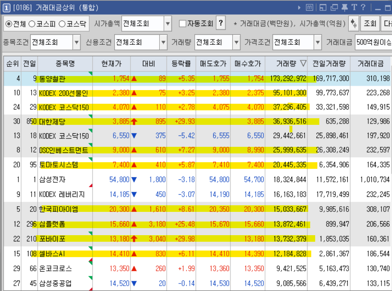Select the KODEX 200선물인 row
Image resolution: width=392 pixels, height=291 pixels.
pos(197,93)
